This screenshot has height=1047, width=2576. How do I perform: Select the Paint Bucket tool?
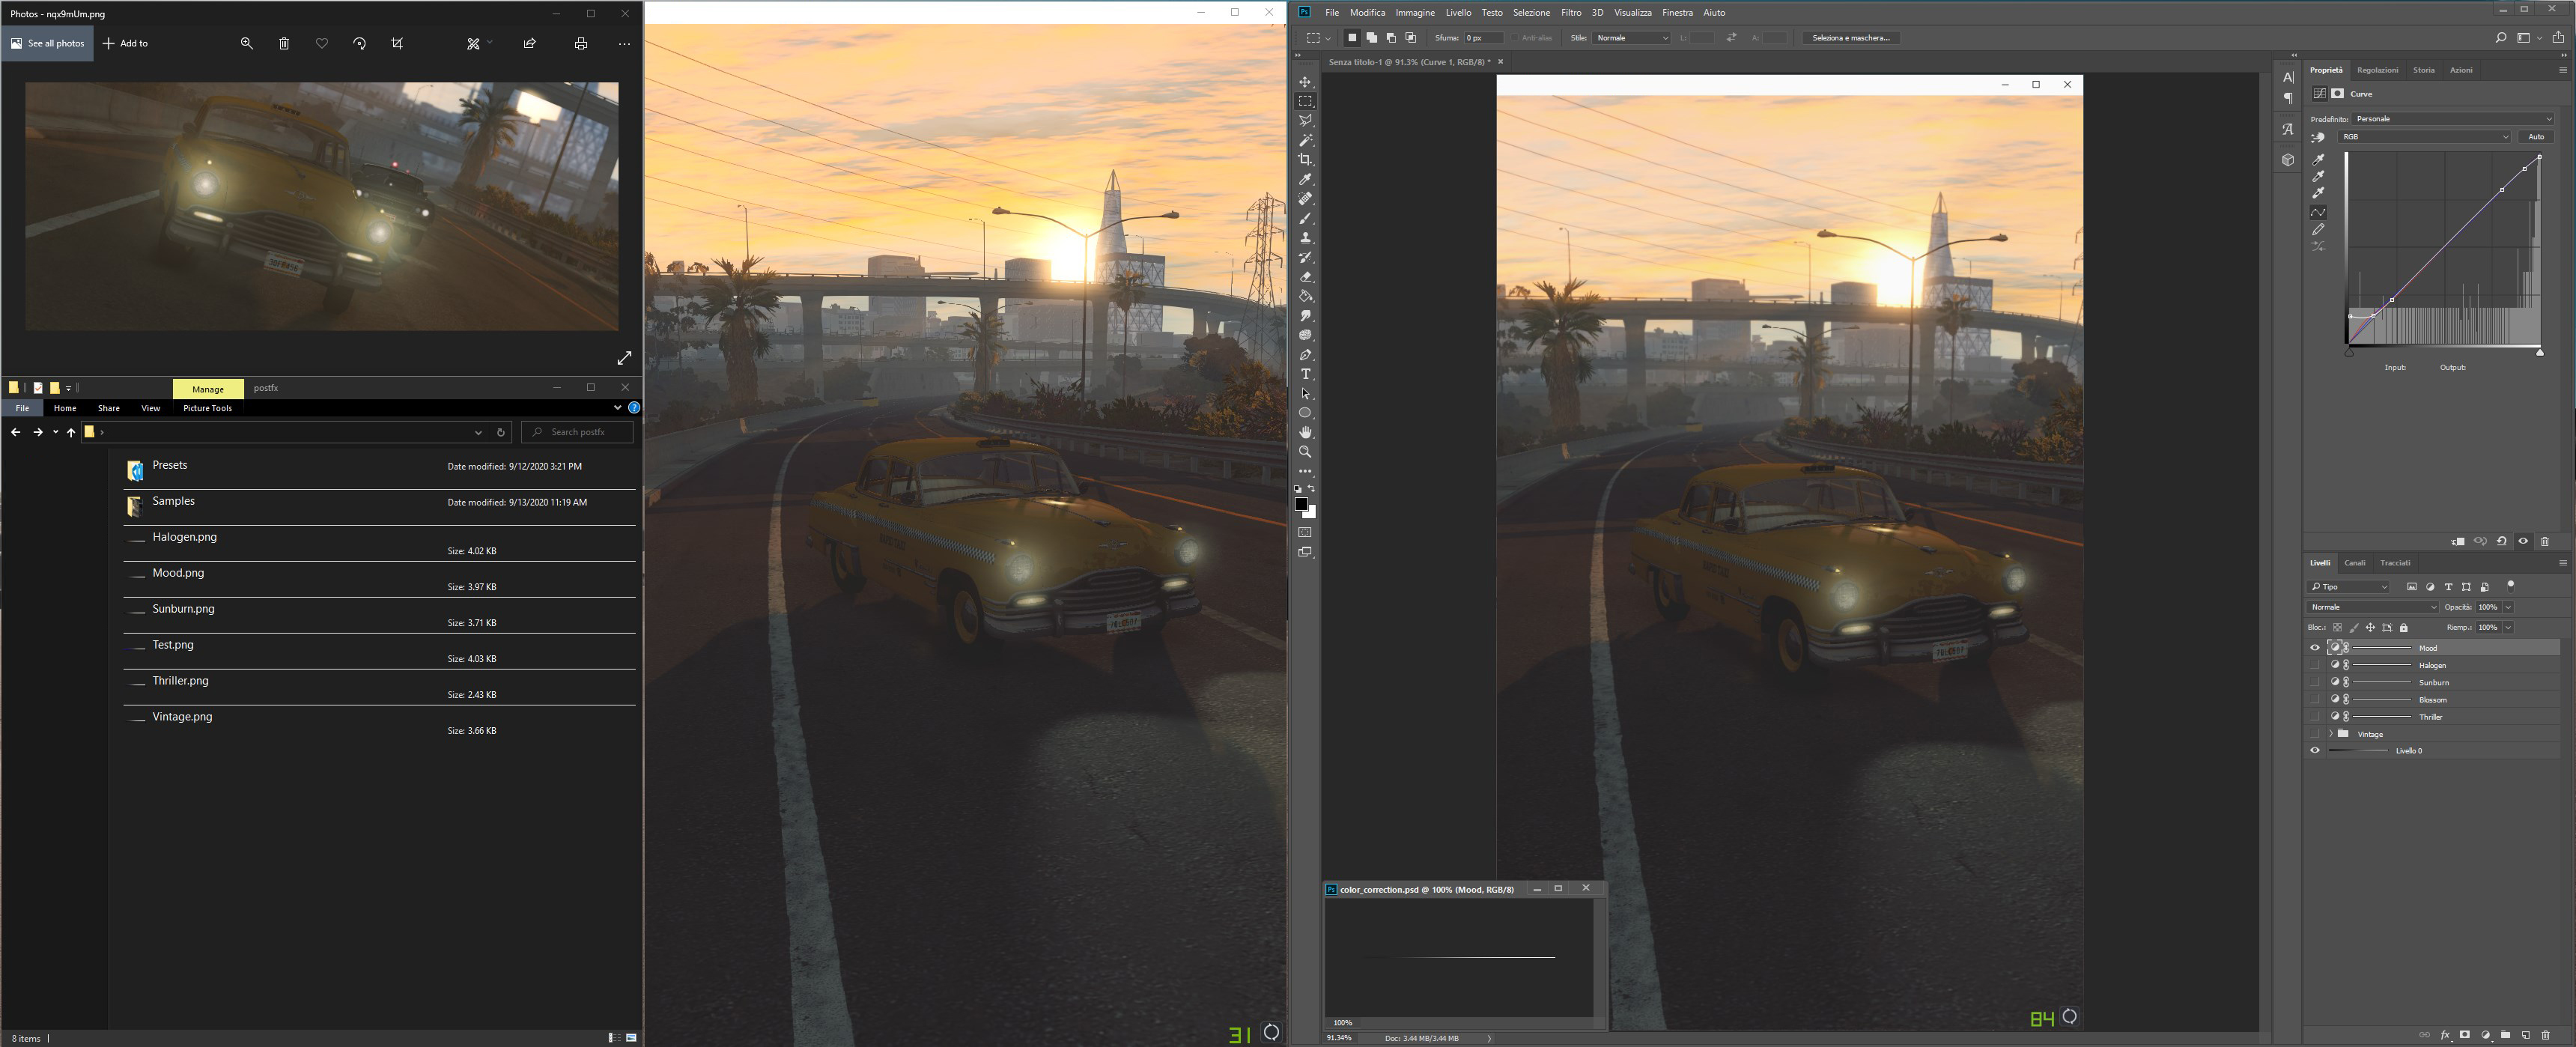[1305, 296]
